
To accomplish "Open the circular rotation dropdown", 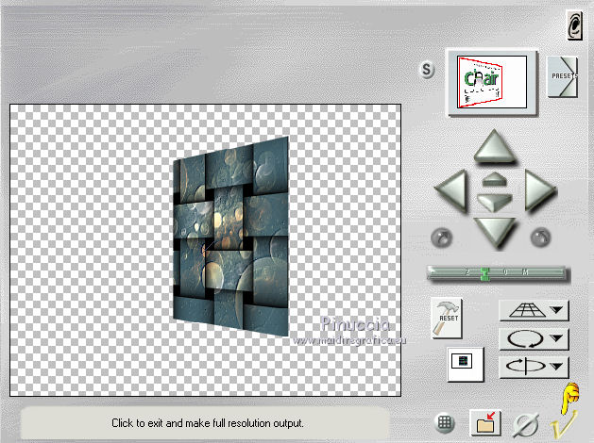I will point(534,338).
